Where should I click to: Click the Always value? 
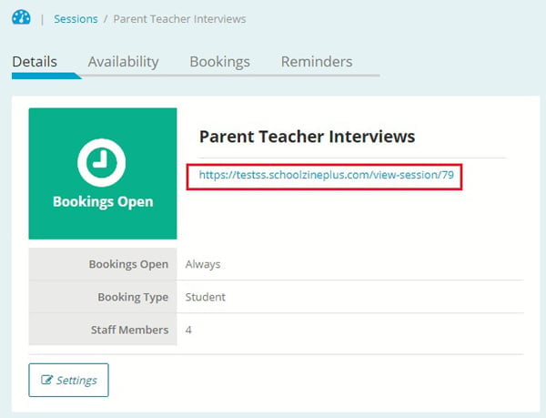[203, 264]
